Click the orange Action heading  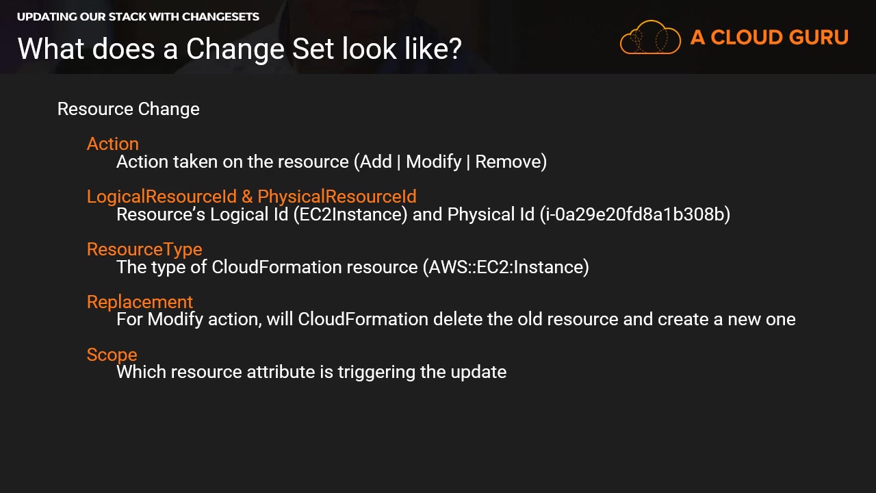coord(113,144)
